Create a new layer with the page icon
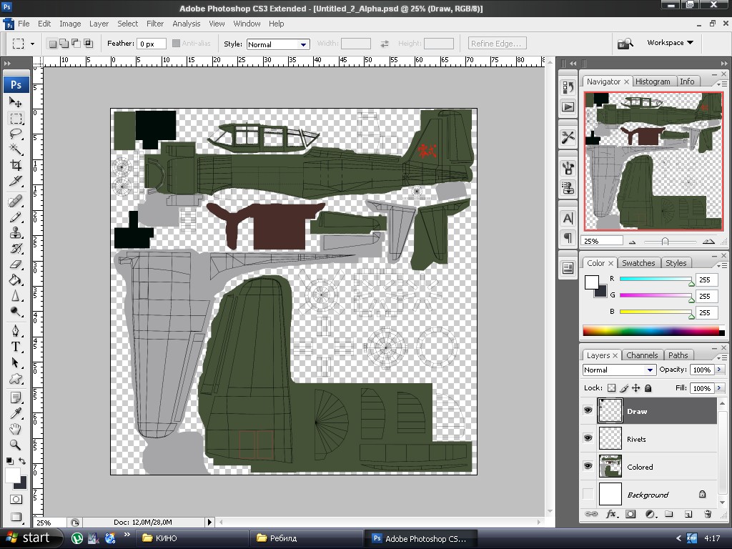The height and width of the screenshot is (549, 732). pyautogui.click(x=688, y=514)
